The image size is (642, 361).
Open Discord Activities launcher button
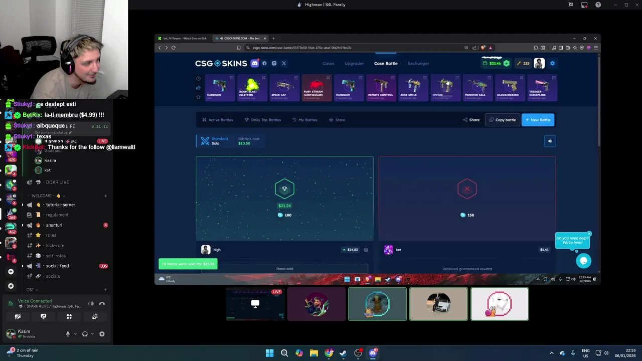(x=69, y=316)
